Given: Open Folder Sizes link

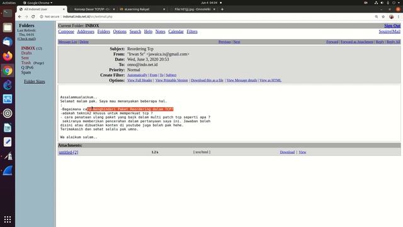Looking at the screenshot, I should [x=35, y=81].
